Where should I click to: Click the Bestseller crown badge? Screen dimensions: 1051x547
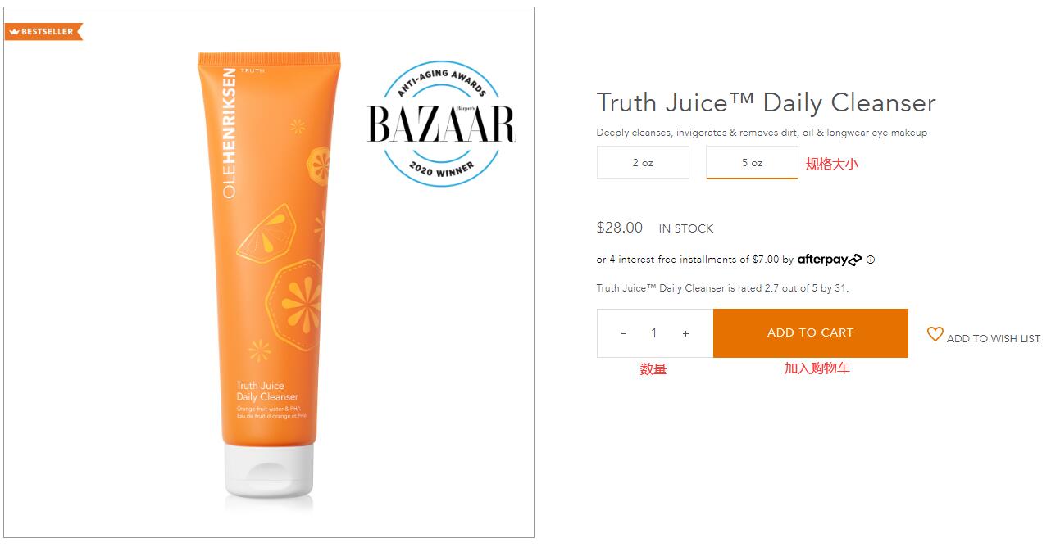tap(44, 32)
